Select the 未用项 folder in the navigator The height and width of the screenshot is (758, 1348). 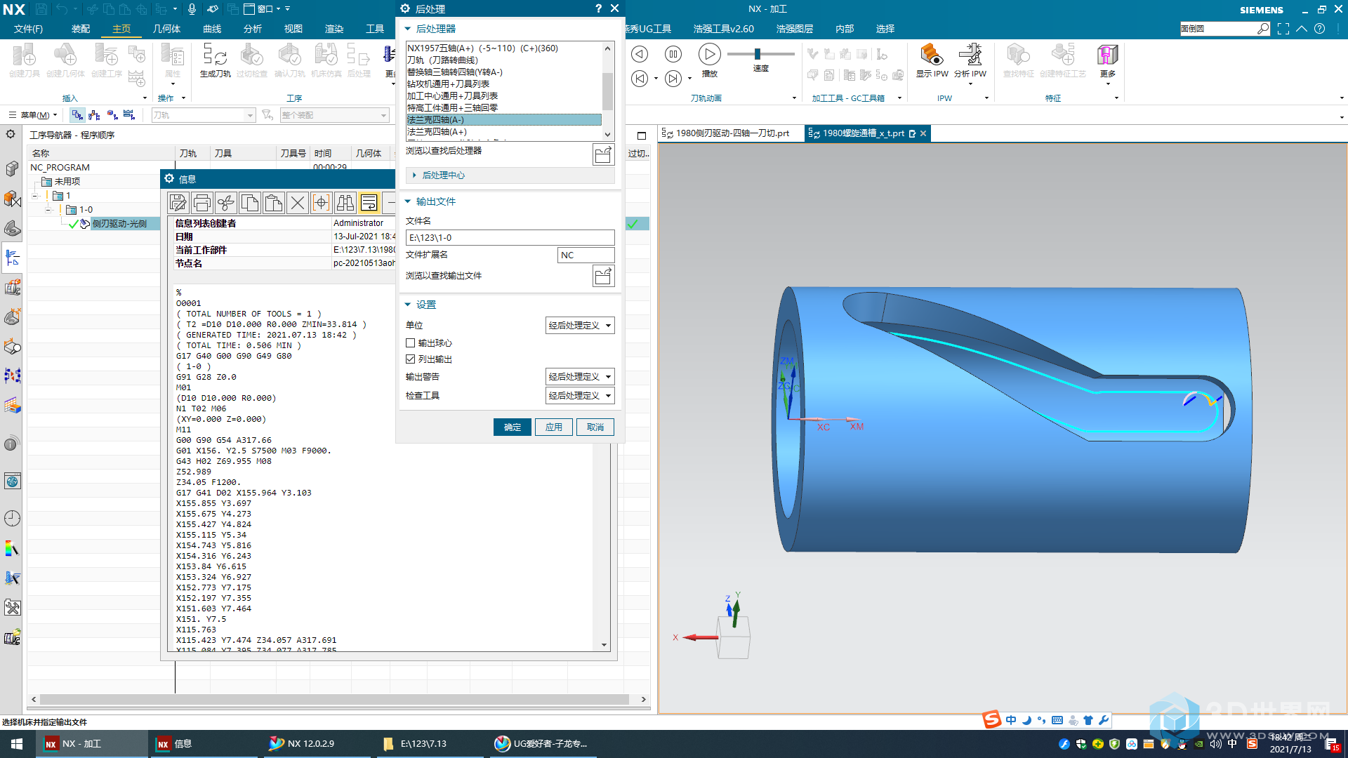click(67, 182)
